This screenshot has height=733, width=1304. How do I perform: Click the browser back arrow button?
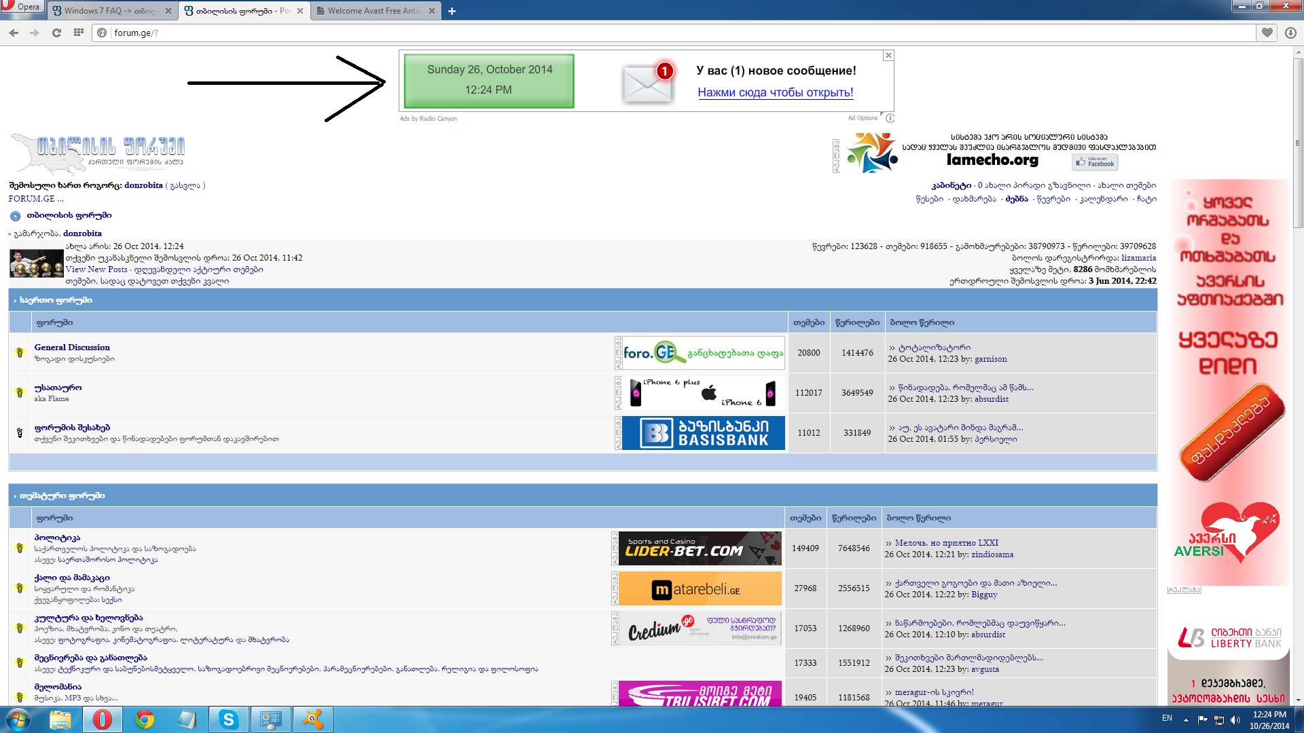(x=14, y=33)
